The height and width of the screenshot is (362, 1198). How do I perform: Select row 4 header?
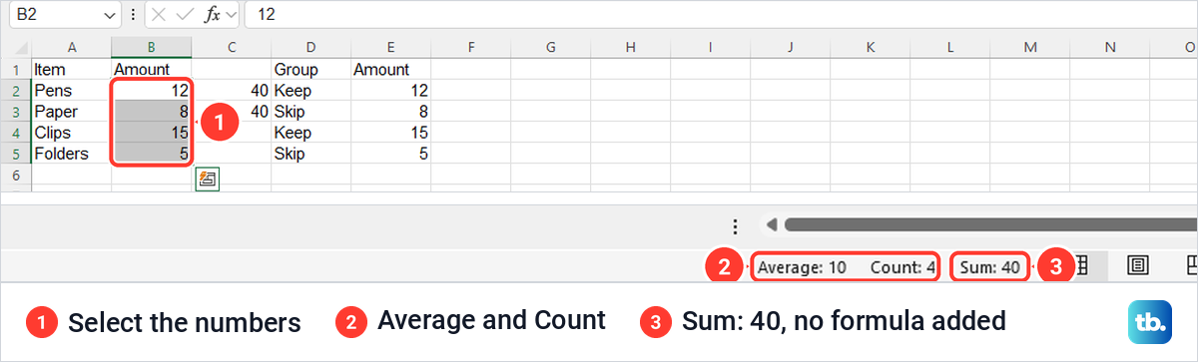(16, 133)
